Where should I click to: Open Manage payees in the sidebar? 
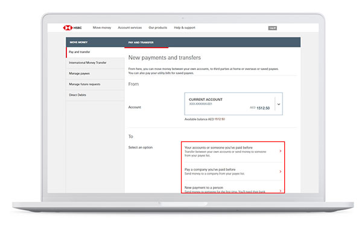(x=95, y=74)
